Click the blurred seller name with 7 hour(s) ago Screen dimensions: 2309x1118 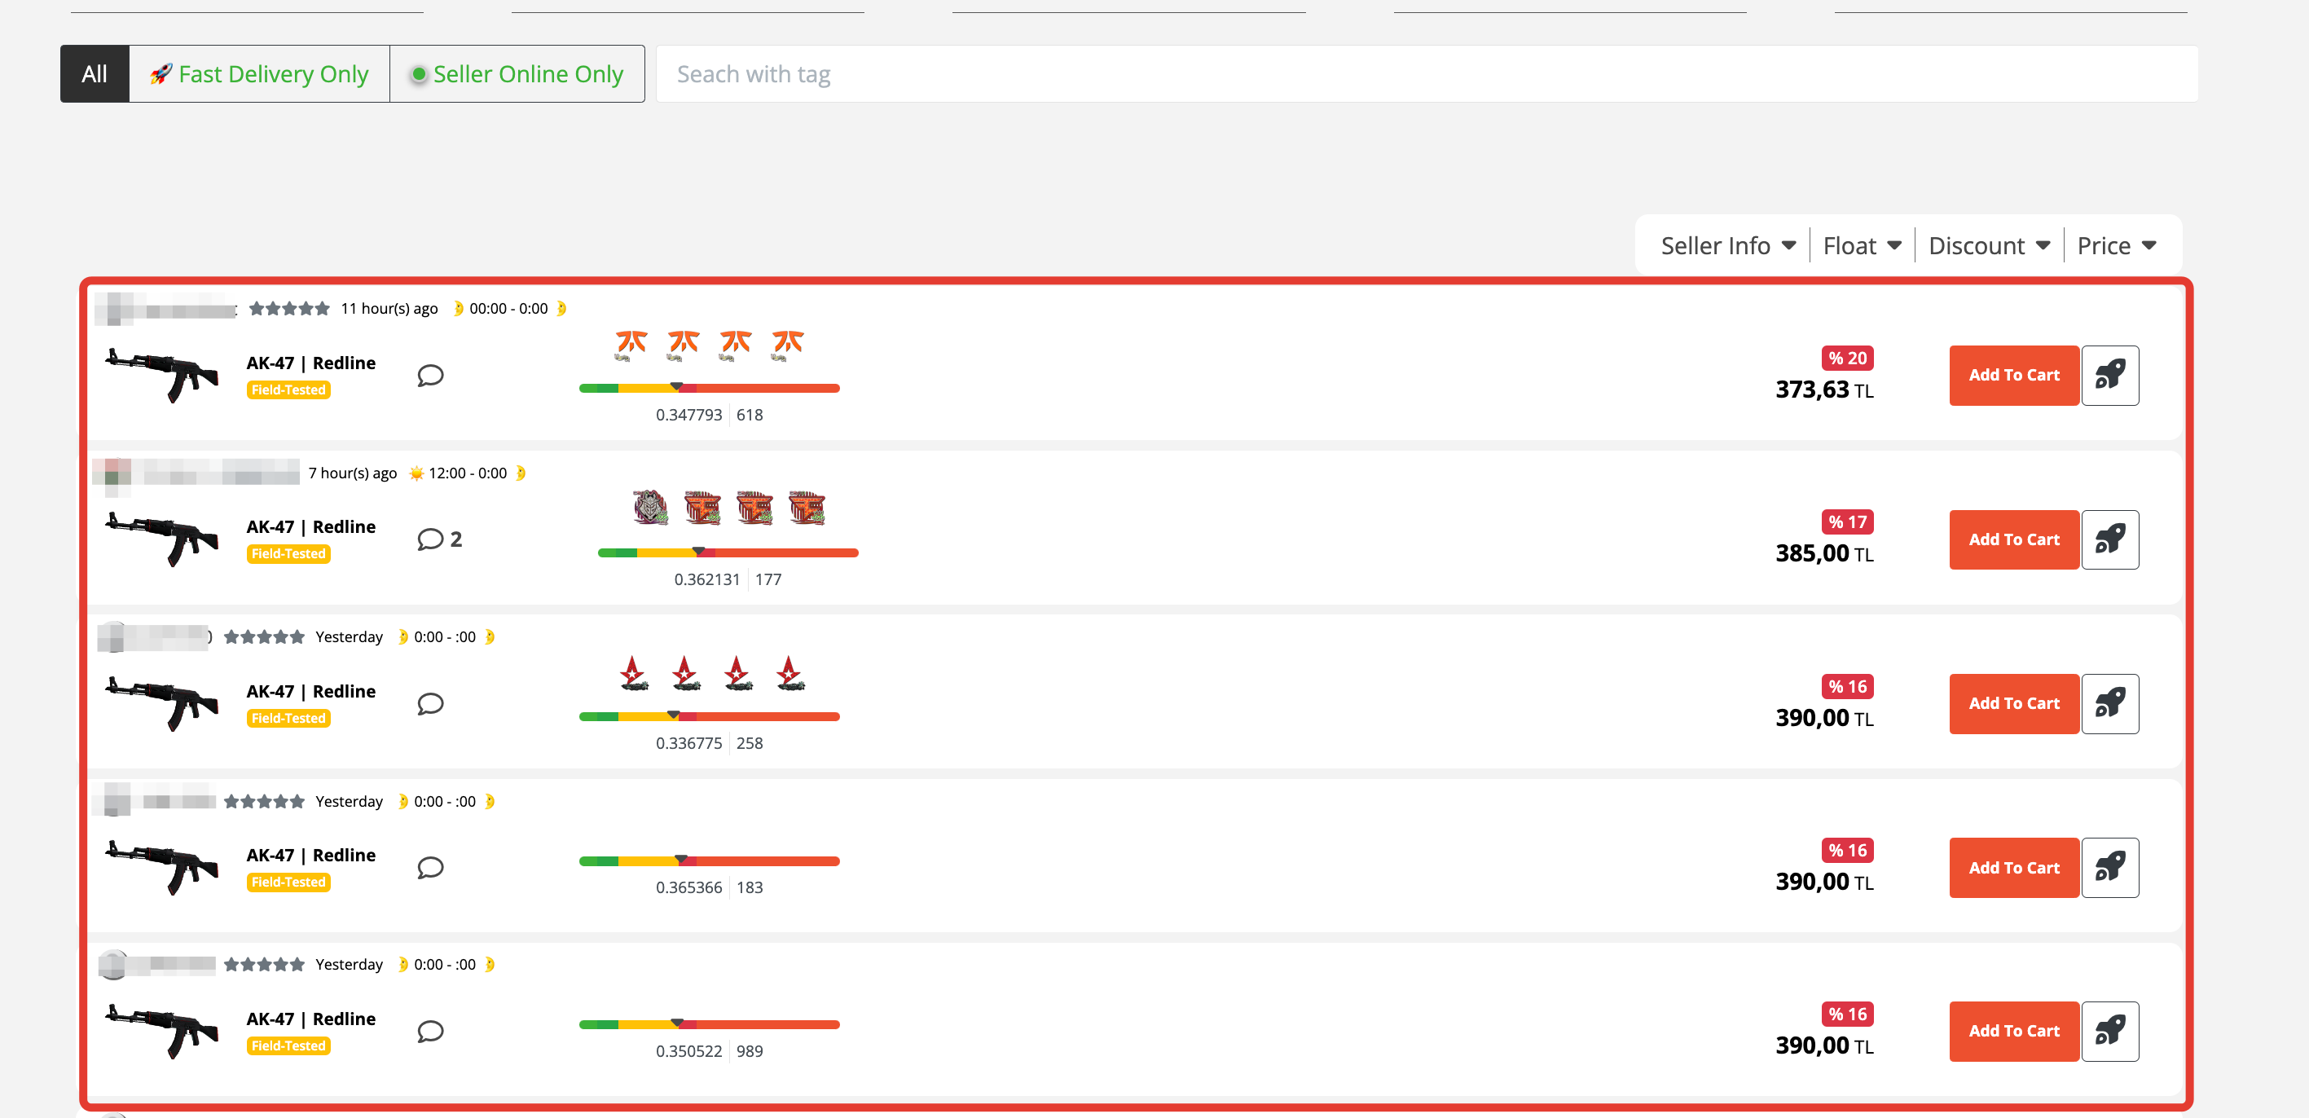(197, 472)
